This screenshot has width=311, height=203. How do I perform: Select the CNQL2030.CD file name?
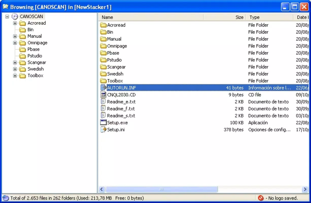click(x=121, y=95)
